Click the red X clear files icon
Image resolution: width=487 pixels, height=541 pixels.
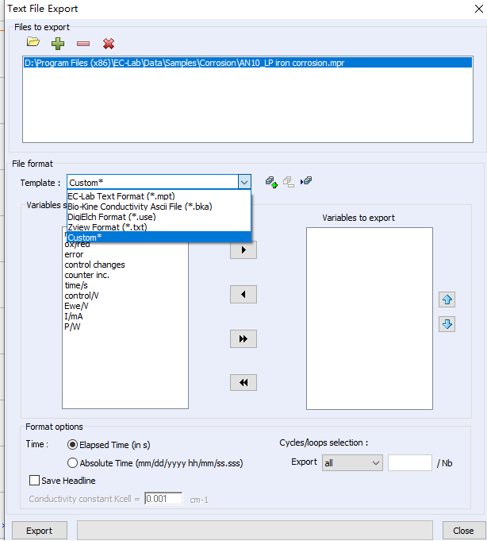coord(109,43)
